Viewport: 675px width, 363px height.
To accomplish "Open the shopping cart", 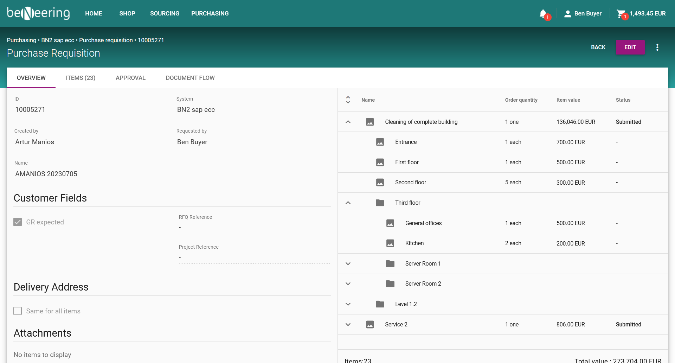I will click(621, 14).
